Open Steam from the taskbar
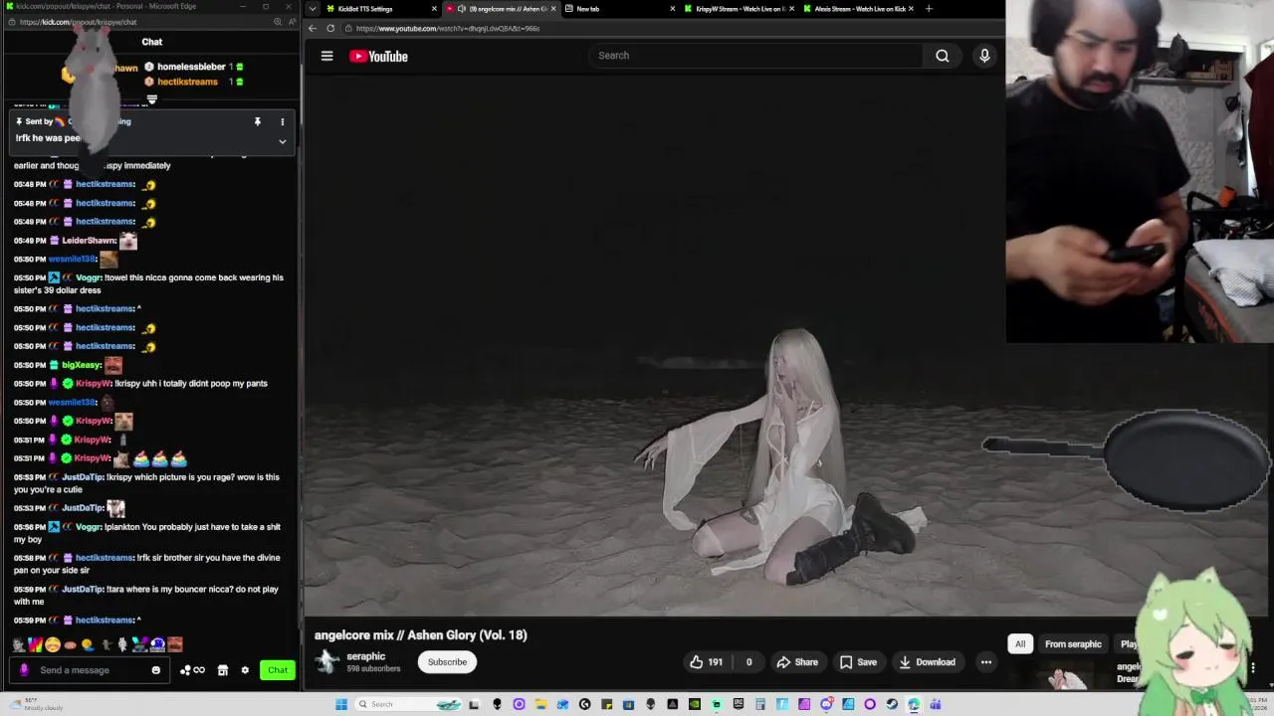 pos(891,704)
